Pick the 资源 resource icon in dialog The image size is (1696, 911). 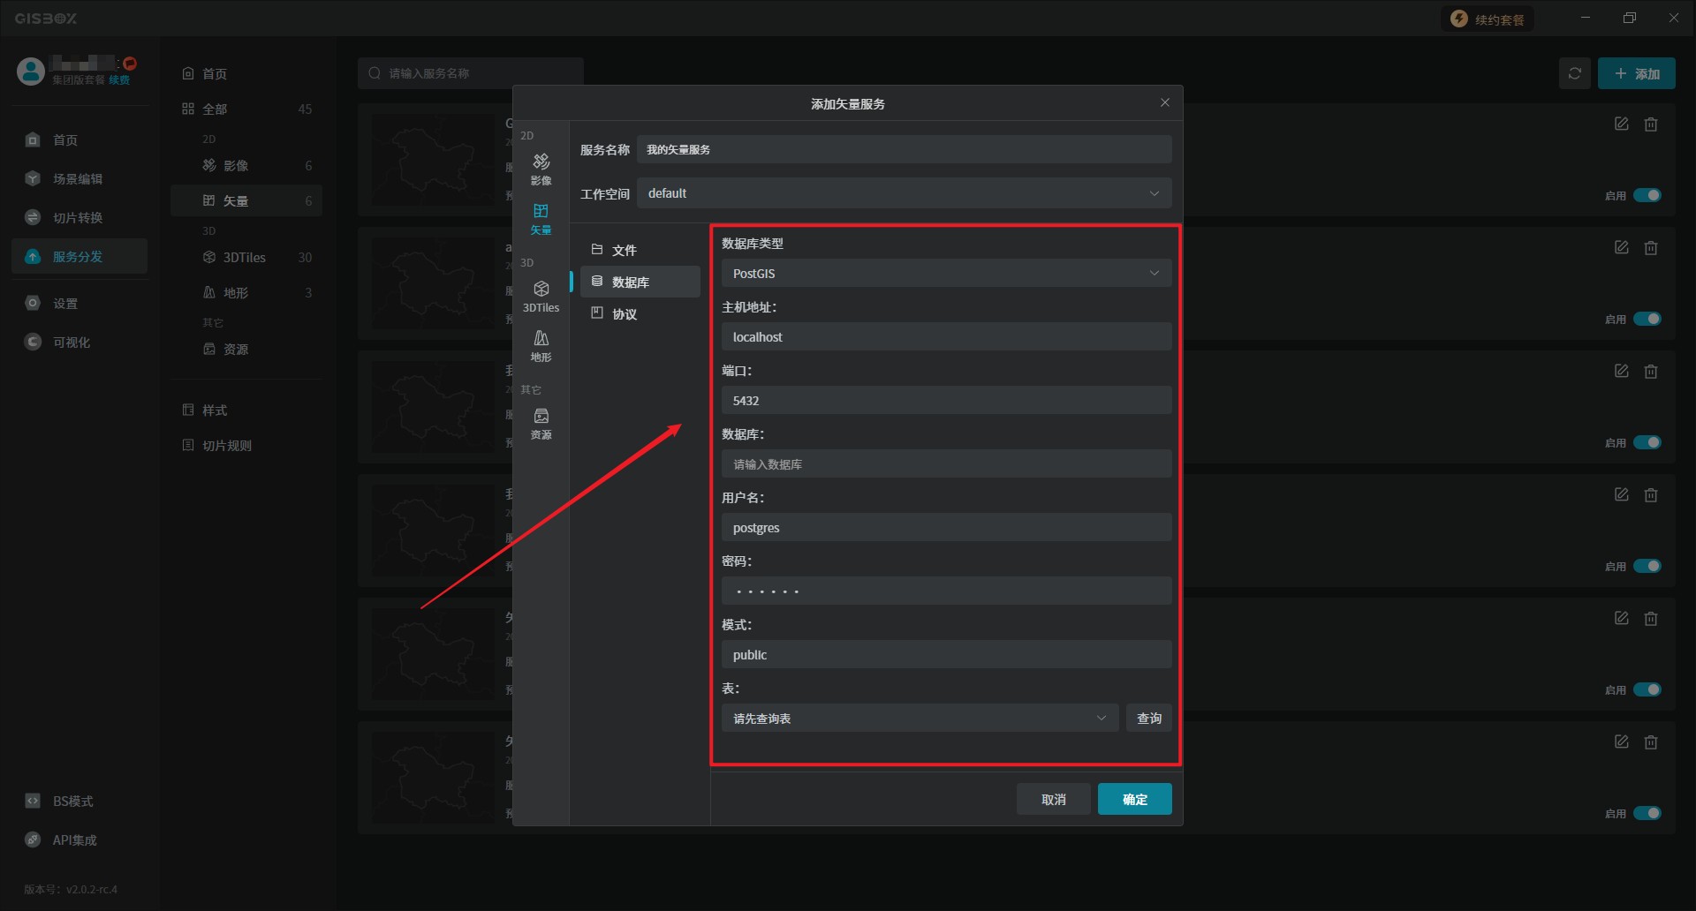click(x=541, y=423)
